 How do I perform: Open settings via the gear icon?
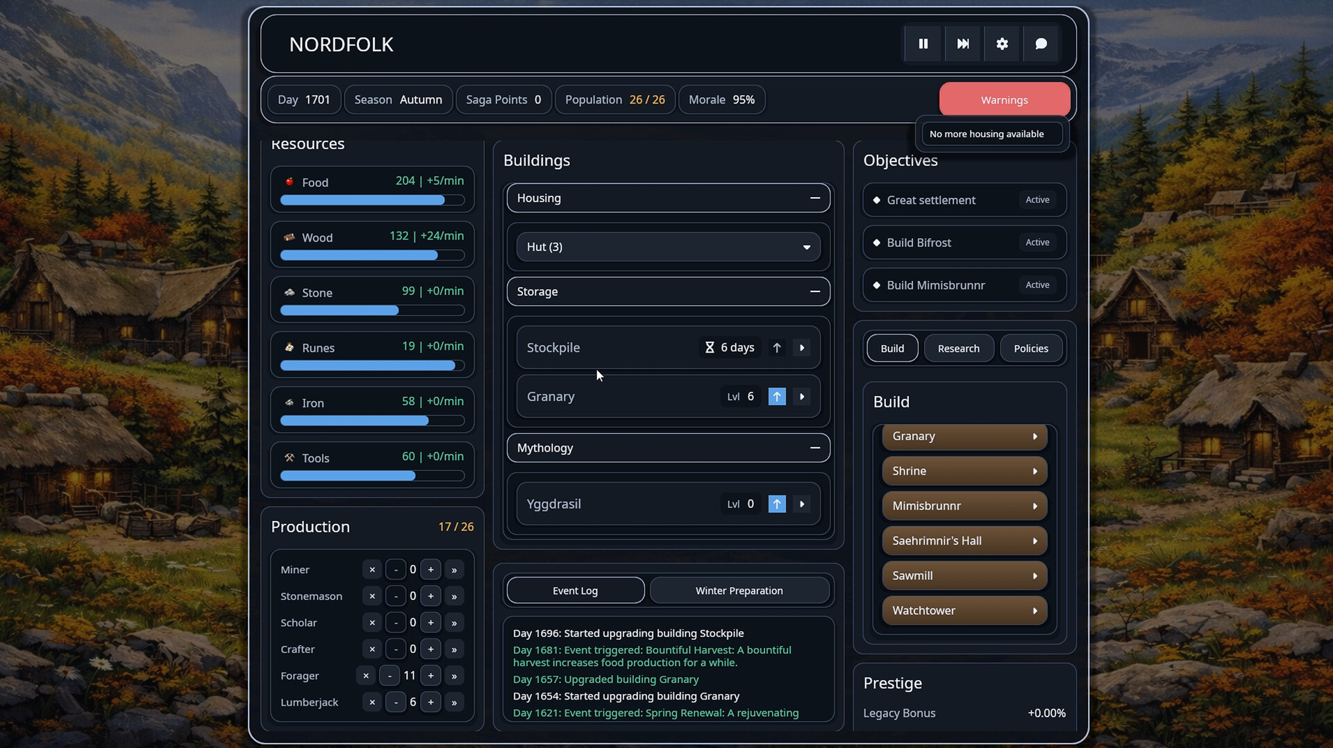[x=1002, y=44]
